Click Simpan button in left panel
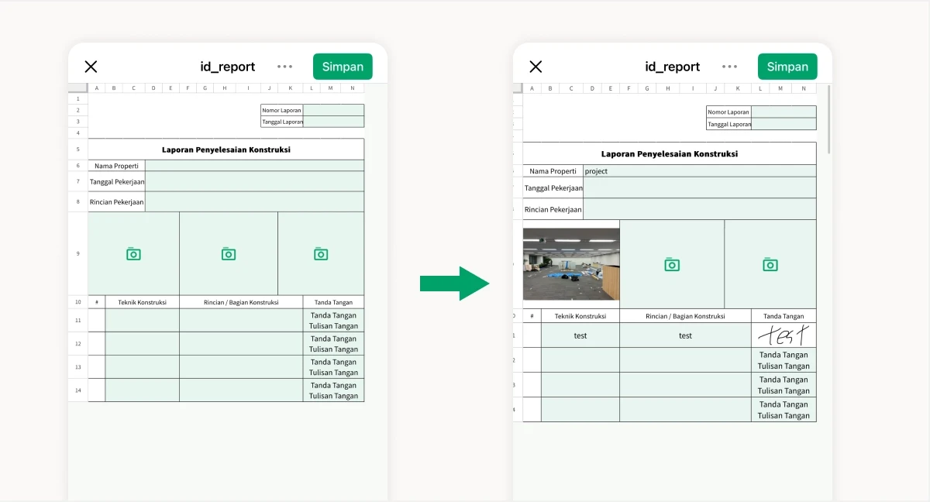 pyautogui.click(x=343, y=67)
